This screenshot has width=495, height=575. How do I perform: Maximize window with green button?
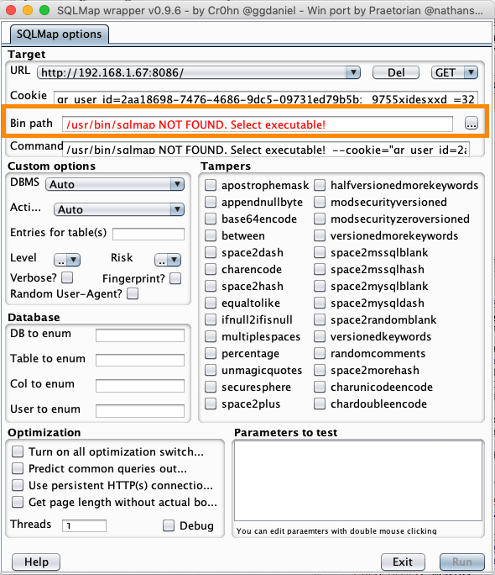pyautogui.click(x=44, y=10)
